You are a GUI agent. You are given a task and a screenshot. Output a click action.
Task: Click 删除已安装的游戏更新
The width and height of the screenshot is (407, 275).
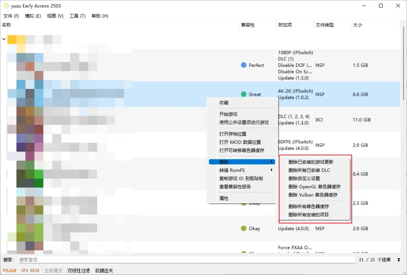[311, 162]
